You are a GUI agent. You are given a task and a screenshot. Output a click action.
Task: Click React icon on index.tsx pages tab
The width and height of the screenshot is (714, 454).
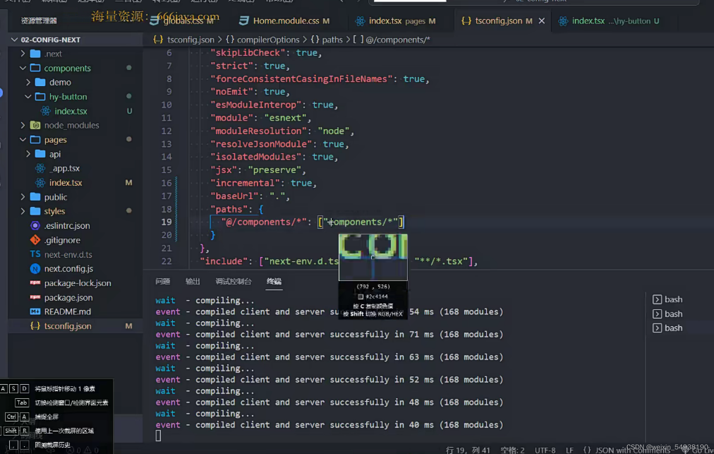pyautogui.click(x=360, y=21)
